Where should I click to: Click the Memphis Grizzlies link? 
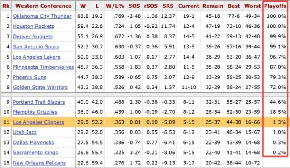click(35, 112)
